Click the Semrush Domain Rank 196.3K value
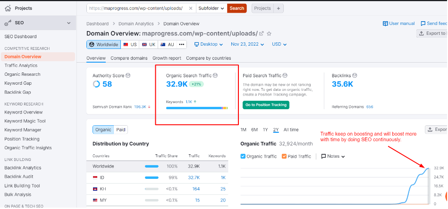The width and height of the screenshot is (448, 209). [x=140, y=107]
